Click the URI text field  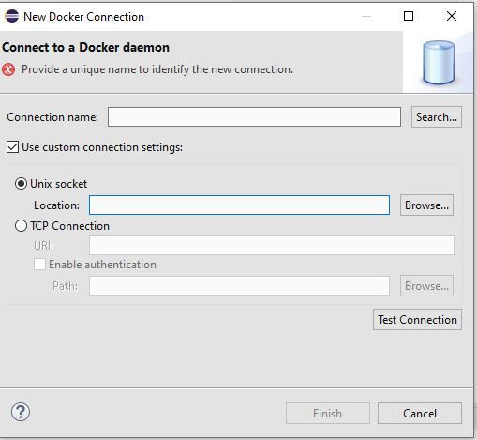(272, 246)
